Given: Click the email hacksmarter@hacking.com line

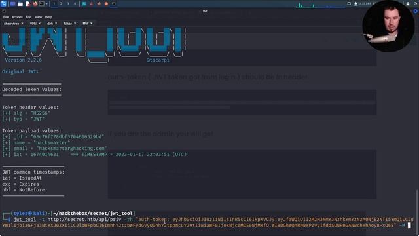Looking at the screenshot, I should pyautogui.click(x=54, y=149).
